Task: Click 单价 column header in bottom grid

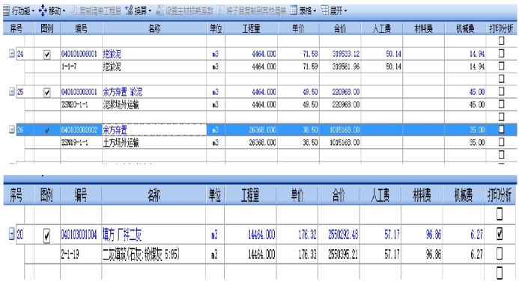Action: 297,195
